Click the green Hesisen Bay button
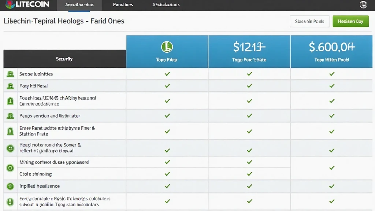 pos(350,21)
